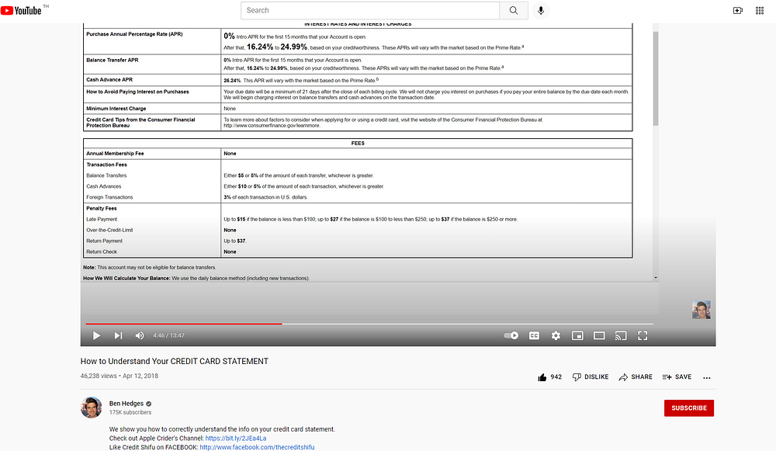Start voice search with microphone icon
This screenshot has height=451, width=776.
(x=541, y=10)
